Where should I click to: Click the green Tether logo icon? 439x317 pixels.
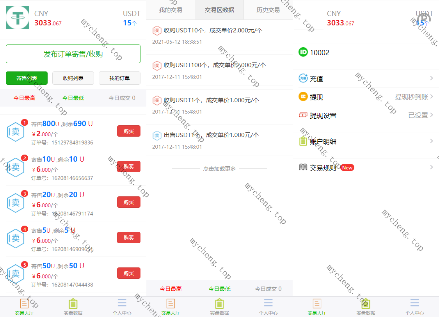(x=18, y=18)
